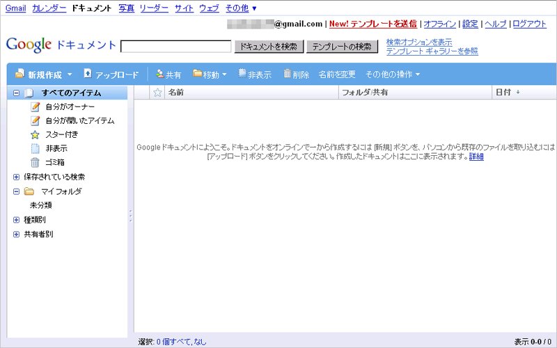Click the ゴミ箱 trash can icon

[35, 162]
